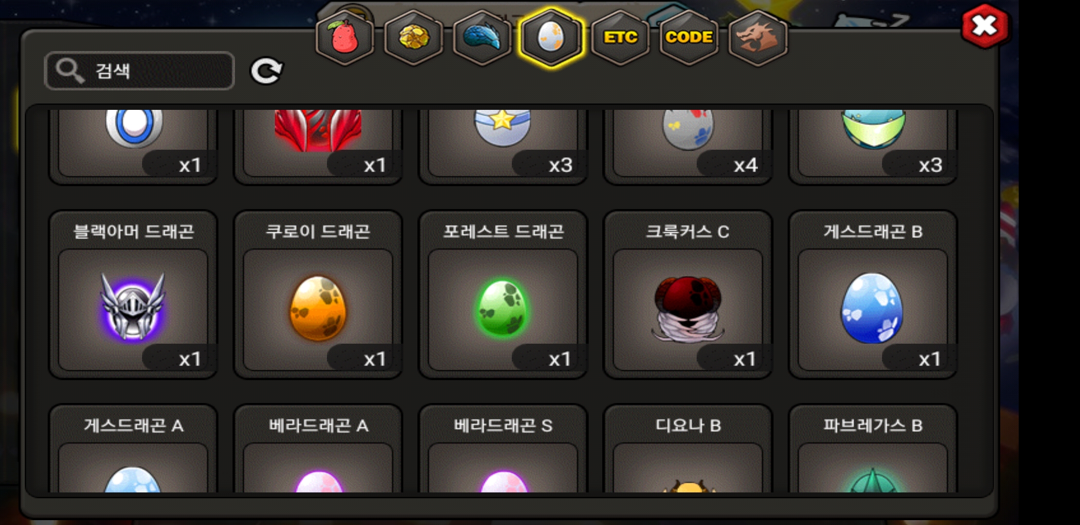Switch to the brown dragon head tab
Viewport: 1080px width, 525px height.
(x=757, y=37)
